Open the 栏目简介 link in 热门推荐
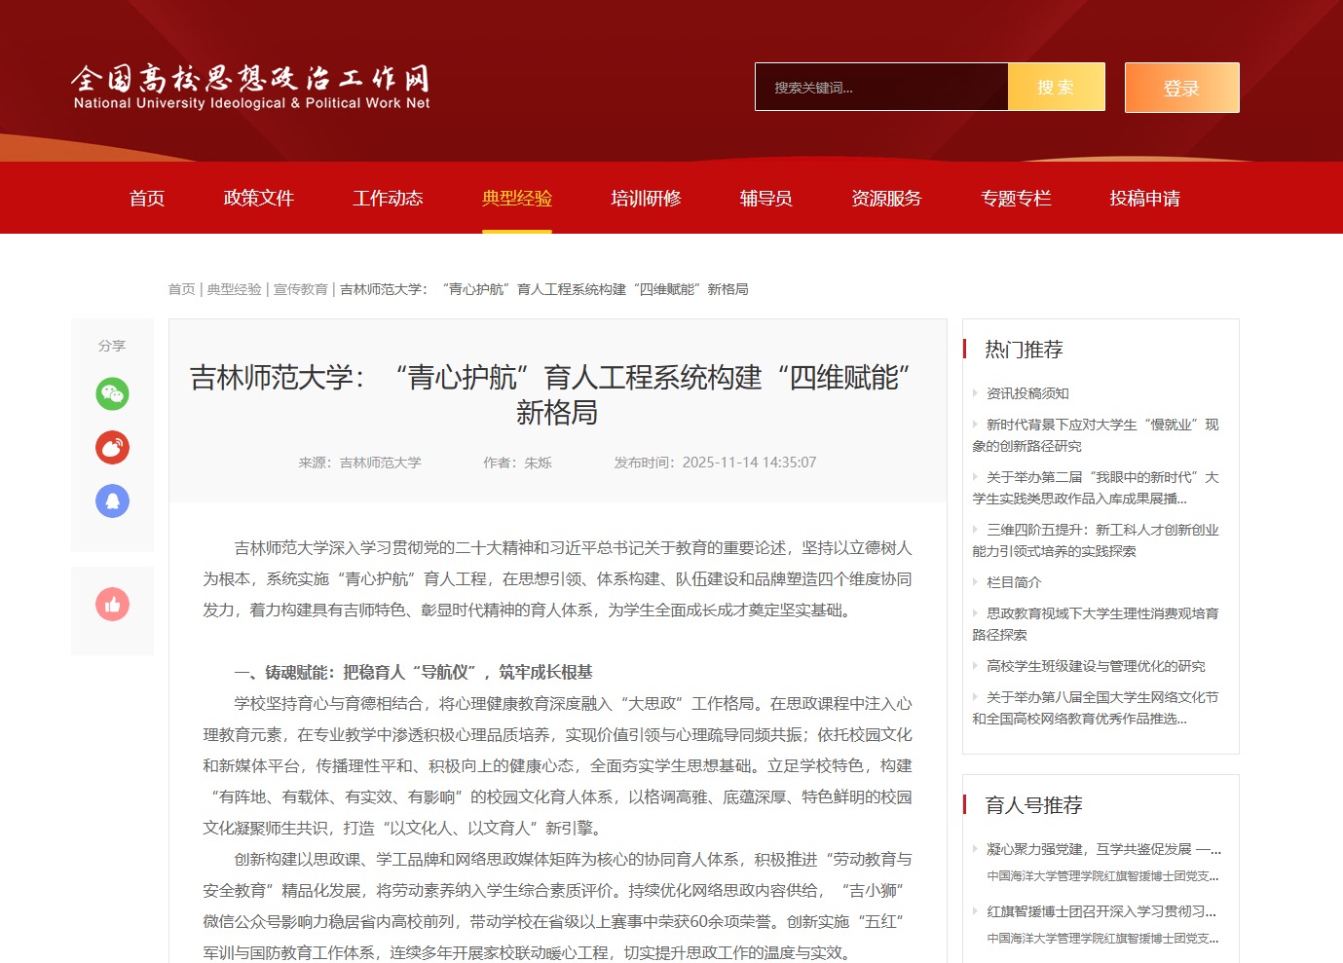The width and height of the screenshot is (1343, 963). tap(1014, 582)
